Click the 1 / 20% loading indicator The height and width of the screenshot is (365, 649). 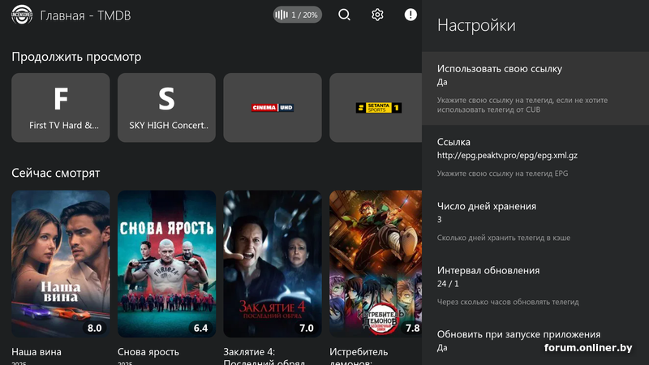[297, 15]
